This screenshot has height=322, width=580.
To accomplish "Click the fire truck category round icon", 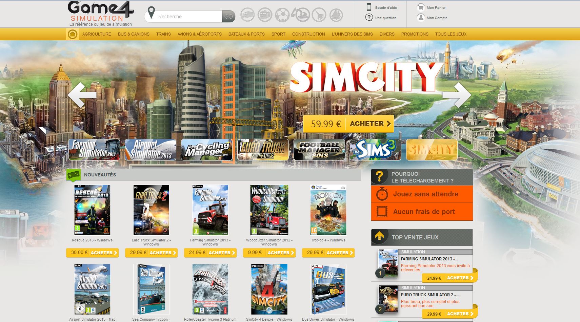I will (x=265, y=15).
